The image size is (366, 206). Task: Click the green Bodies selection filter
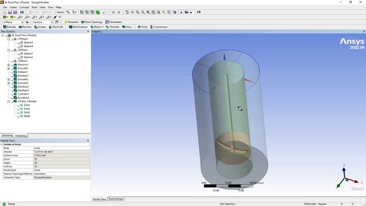coord(98,12)
